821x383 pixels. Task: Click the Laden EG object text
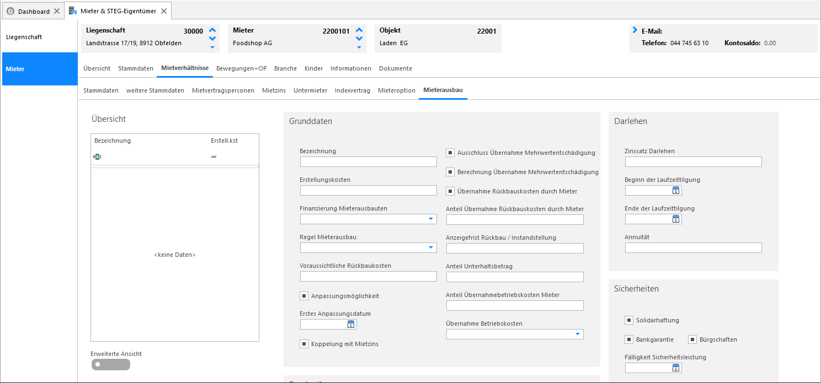pos(393,43)
